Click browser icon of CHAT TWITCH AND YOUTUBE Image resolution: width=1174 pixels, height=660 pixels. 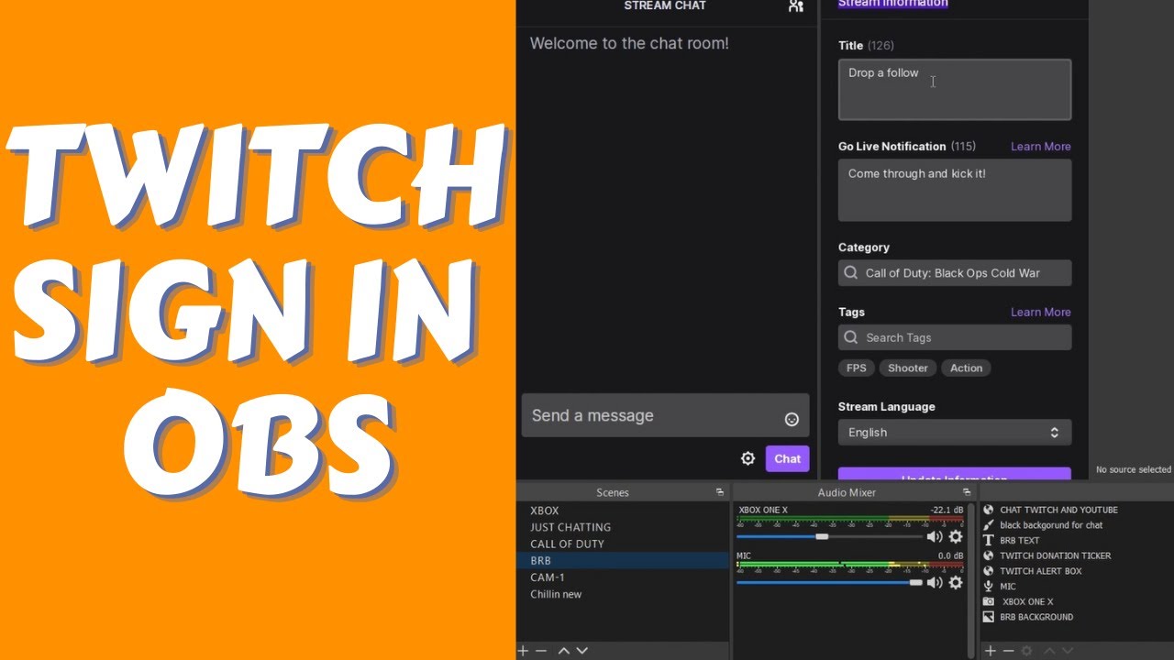point(989,510)
